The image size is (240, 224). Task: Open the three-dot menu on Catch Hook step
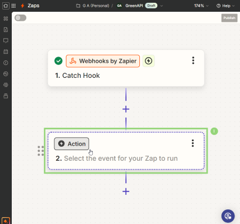[x=193, y=60]
